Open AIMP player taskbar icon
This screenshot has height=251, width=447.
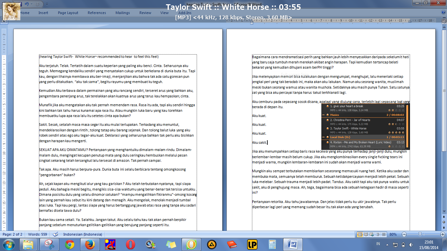point(212,244)
